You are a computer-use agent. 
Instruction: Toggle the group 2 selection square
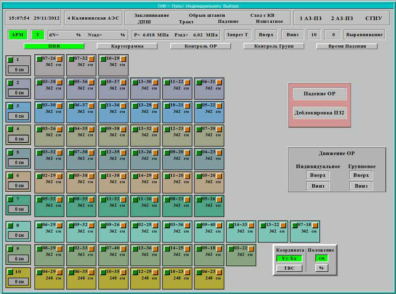(x=10, y=83)
